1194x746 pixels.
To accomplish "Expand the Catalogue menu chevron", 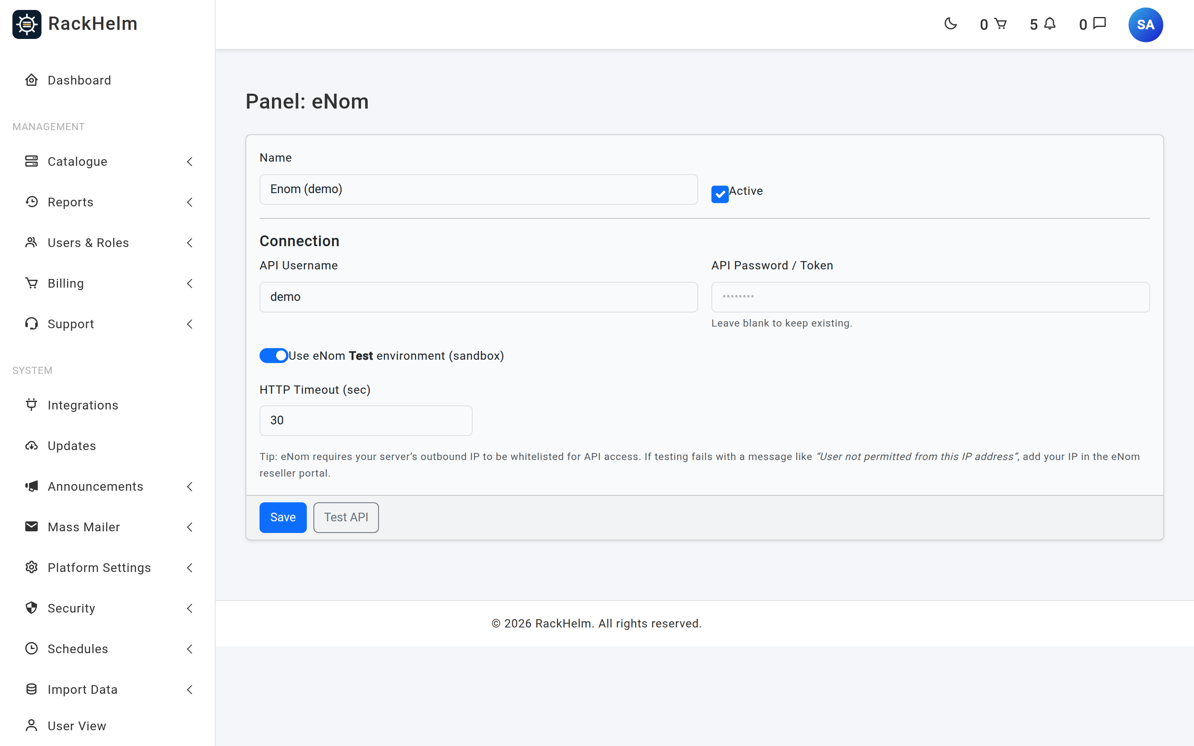I will point(189,161).
